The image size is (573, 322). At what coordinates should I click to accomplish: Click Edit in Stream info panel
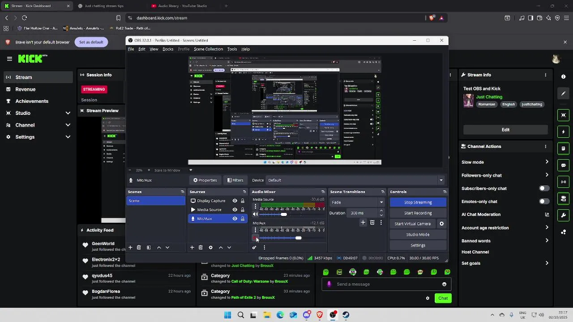[x=505, y=130]
